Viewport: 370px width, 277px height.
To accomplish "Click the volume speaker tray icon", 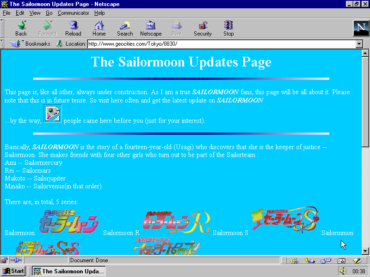I will click(343, 271).
